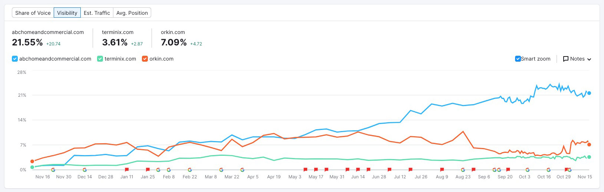This screenshot has height=192, width=604.
Task: Click Google icon between Mar 8 and Mar 22
Action: (221, 170)
